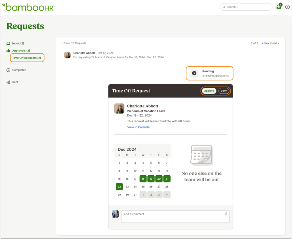Click the Completed checkmark circle icon
Viewport: 292px width, 239px height.
(9, 70)
